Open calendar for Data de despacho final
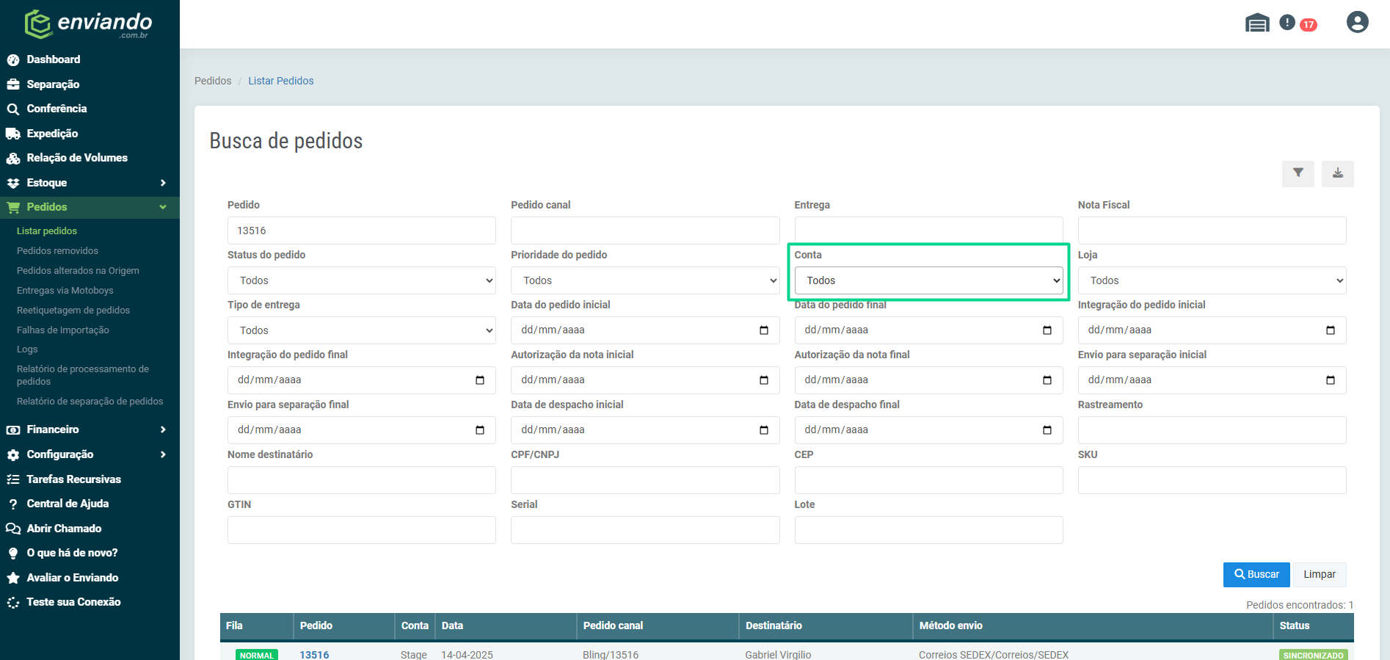Viewport: 1390px width, 660px height. (1047, 430)
